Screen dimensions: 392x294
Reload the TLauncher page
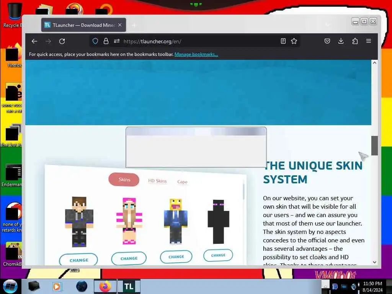point(62,41)
